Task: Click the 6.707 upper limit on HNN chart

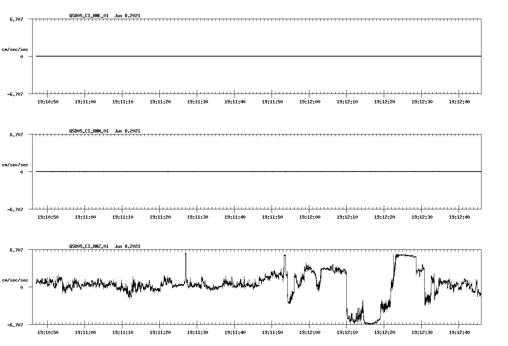Action: tap(16, 134)
